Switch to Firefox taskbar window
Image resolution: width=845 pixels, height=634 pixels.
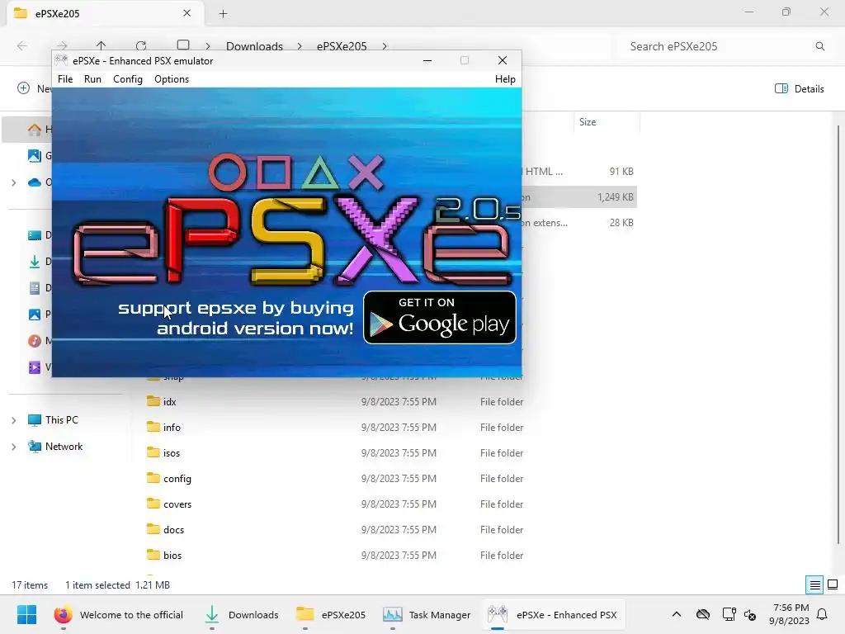tap(119, 614)
